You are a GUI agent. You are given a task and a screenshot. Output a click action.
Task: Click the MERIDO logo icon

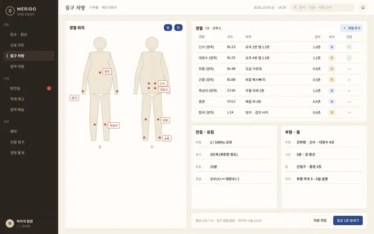point(10,11)
